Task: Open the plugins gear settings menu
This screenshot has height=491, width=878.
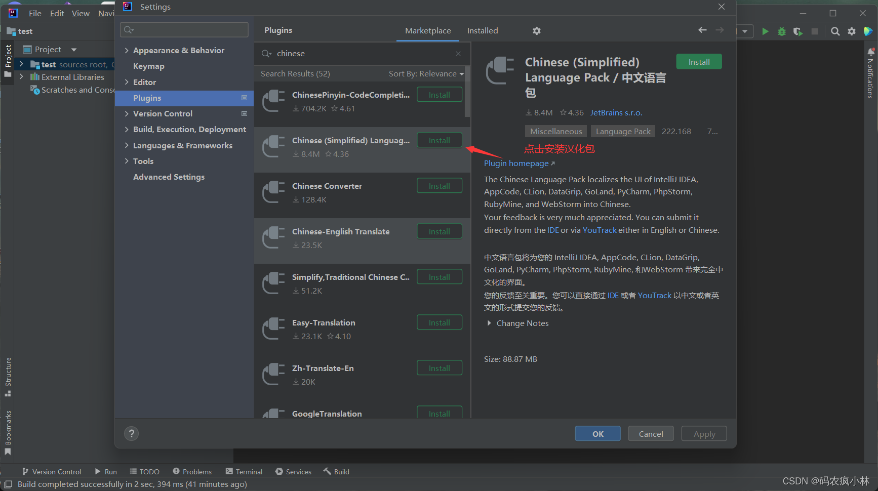Action: point(537,31)
